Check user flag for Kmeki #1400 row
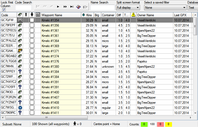 32,92
